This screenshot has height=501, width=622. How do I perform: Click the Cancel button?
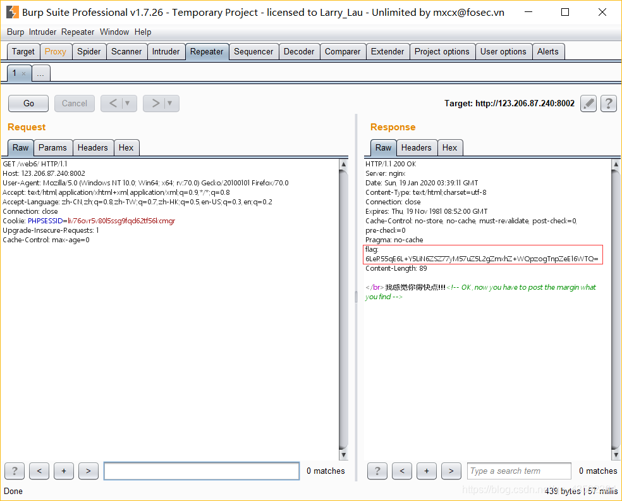pos(75,104)
